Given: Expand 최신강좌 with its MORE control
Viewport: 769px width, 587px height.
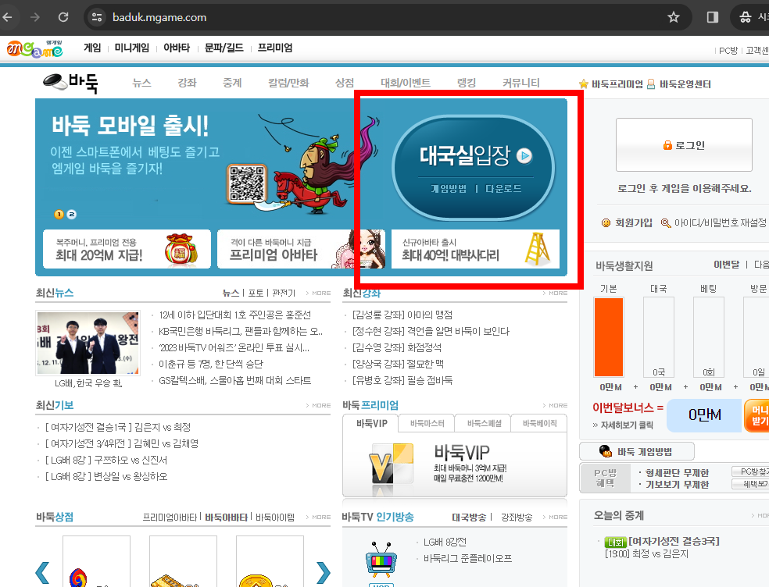Looking at the screenshot, I should click(x=554, y=292).
